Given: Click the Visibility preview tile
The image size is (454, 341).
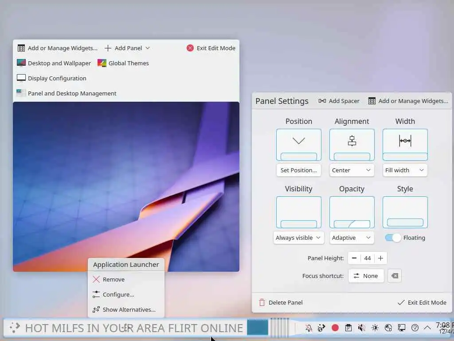Looking at the screenshot, I should point(299,212).
